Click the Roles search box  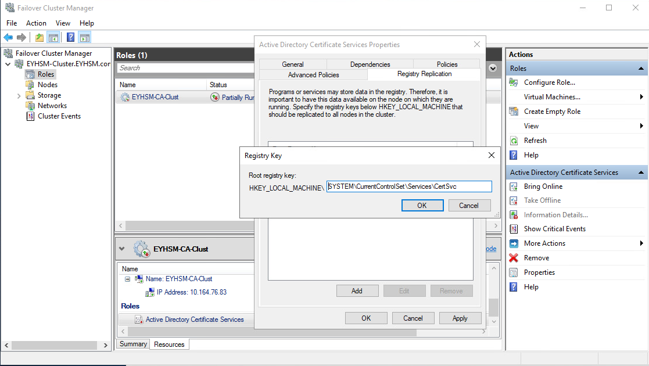click(186, 68)
